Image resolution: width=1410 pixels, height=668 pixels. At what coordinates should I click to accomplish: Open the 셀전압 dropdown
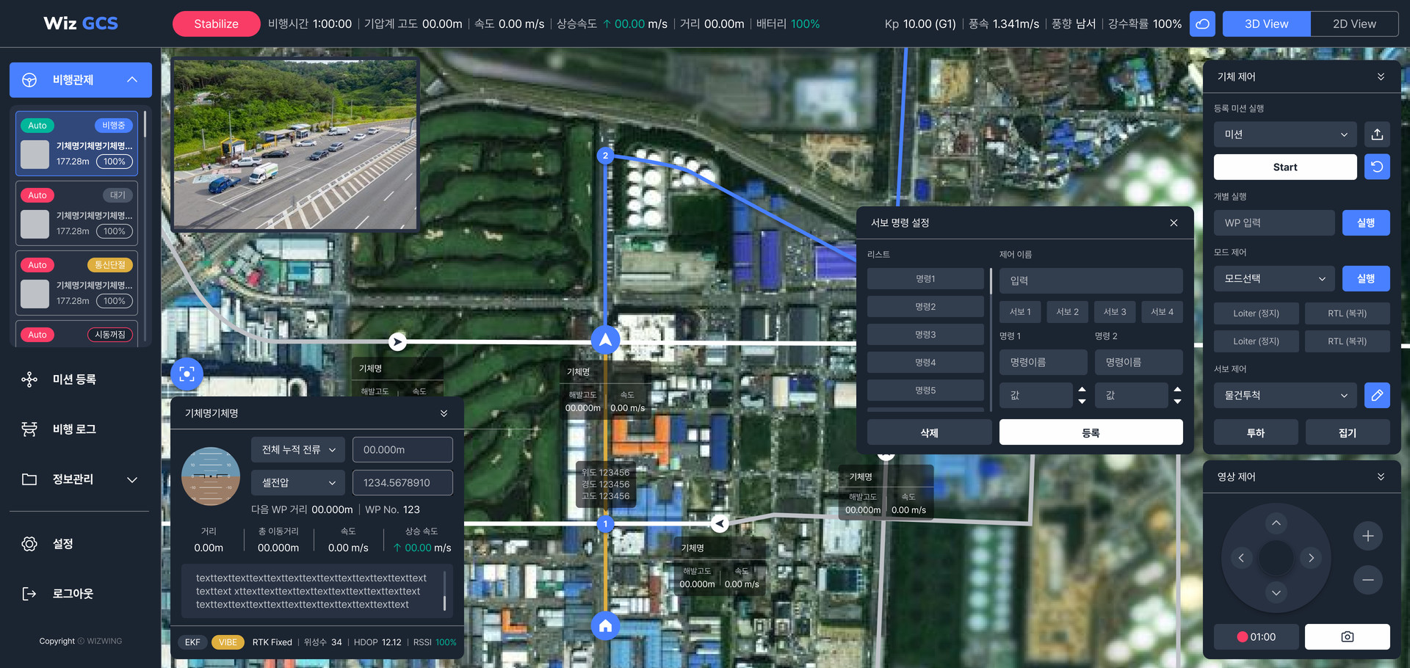(x=298, y=482)
